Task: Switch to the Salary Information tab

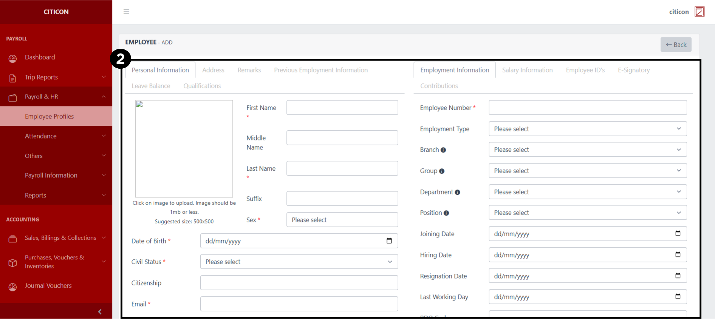Action: [x=527, y=70]
